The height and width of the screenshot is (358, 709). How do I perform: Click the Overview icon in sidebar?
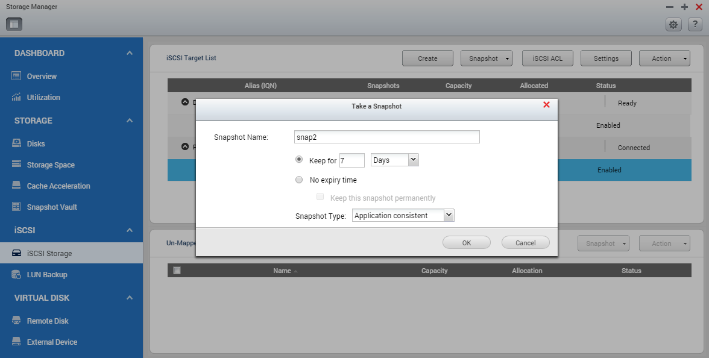tap(16, 76)
